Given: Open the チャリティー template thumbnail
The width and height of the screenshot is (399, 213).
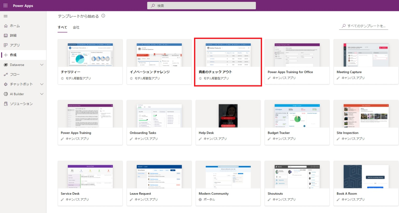Looking at the screenshot, I should coord(90,55).
